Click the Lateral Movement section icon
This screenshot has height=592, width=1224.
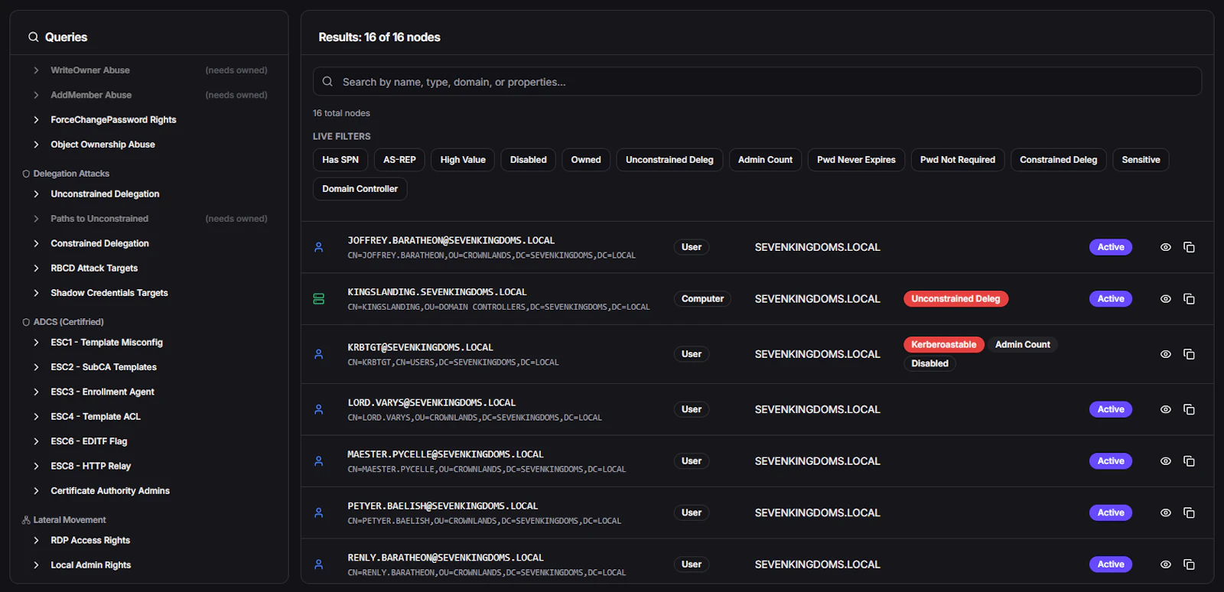[x=26, y=520]
